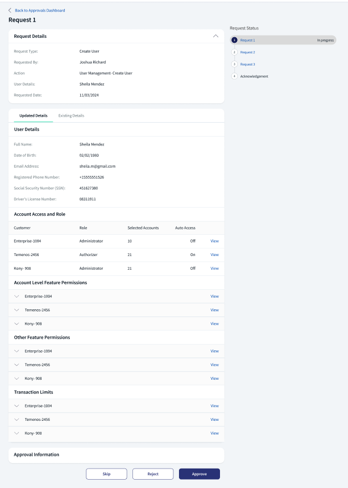Click the Skip button
This screenshot has height=488, width=348.
(x=106, y=474)
